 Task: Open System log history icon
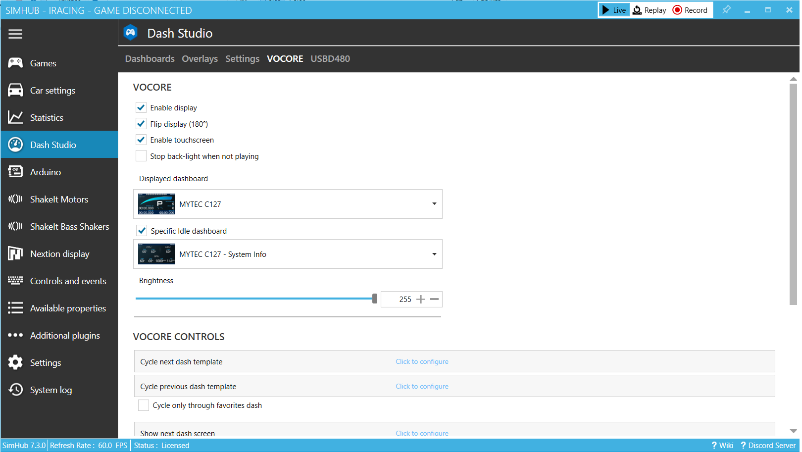point(15,390)
